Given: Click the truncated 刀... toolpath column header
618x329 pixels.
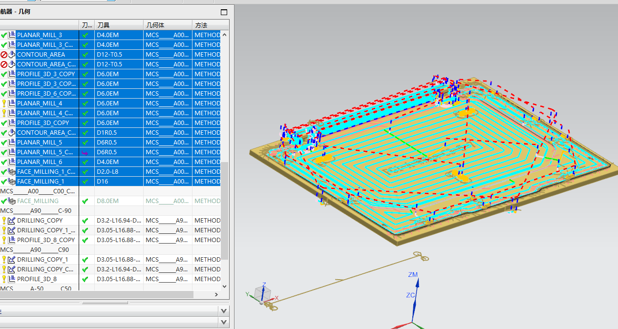Looking at the screenshot, I should pos(87,25).
